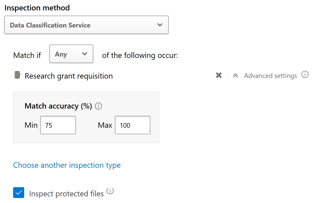
Task: Click the info icon beside Match accuracy
Action: (x=98, y=106)
